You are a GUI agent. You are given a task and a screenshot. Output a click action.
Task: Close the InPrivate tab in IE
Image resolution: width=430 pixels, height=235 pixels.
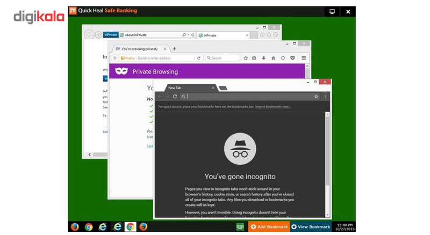click(247, 35)
